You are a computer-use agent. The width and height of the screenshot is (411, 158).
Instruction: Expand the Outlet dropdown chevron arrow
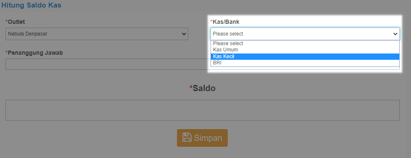pyautogui.click(x=184, y=34)
